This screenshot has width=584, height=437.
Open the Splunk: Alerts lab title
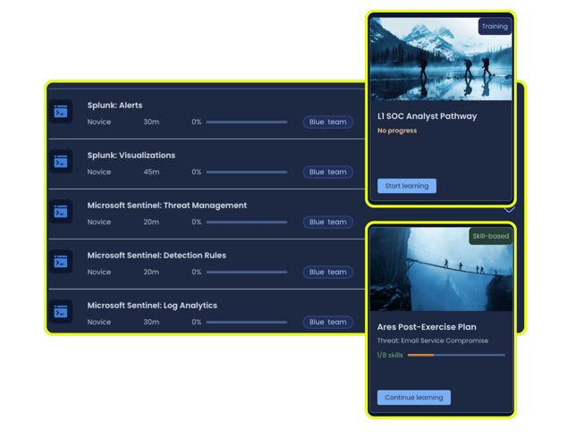click(114, 105)
